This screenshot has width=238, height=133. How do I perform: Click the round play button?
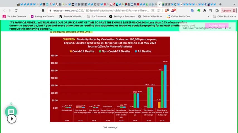tap(11, 119)
